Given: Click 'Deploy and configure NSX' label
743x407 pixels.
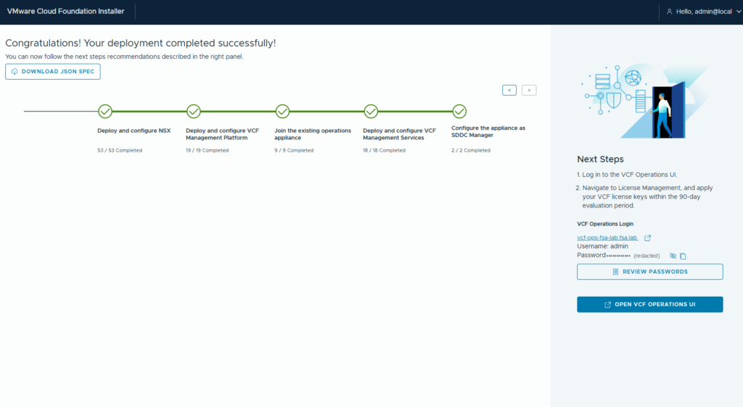Looking at the screenshot, I should pyautogui.click(x=134, y=131).
